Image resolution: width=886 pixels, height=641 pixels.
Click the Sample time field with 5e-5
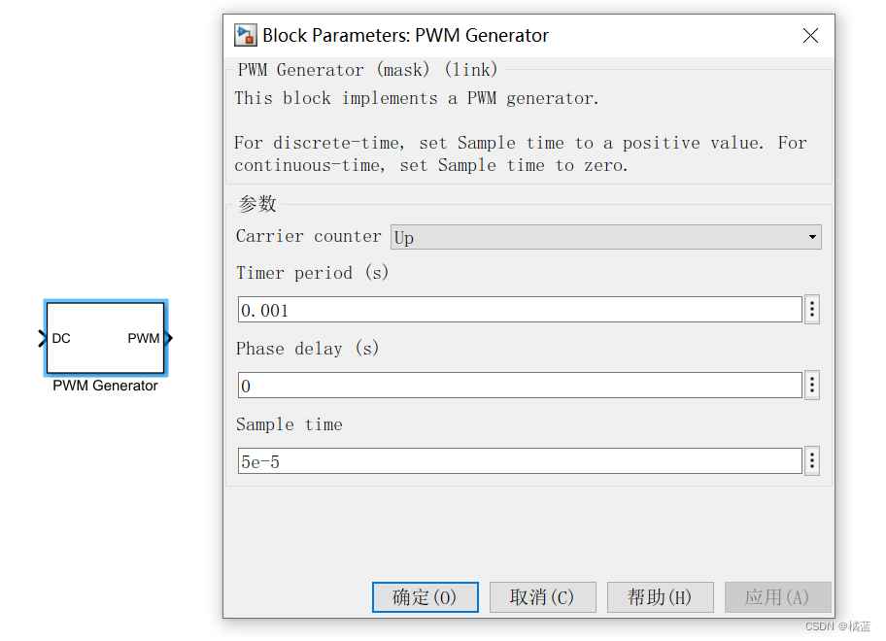[x=520, y=461]
